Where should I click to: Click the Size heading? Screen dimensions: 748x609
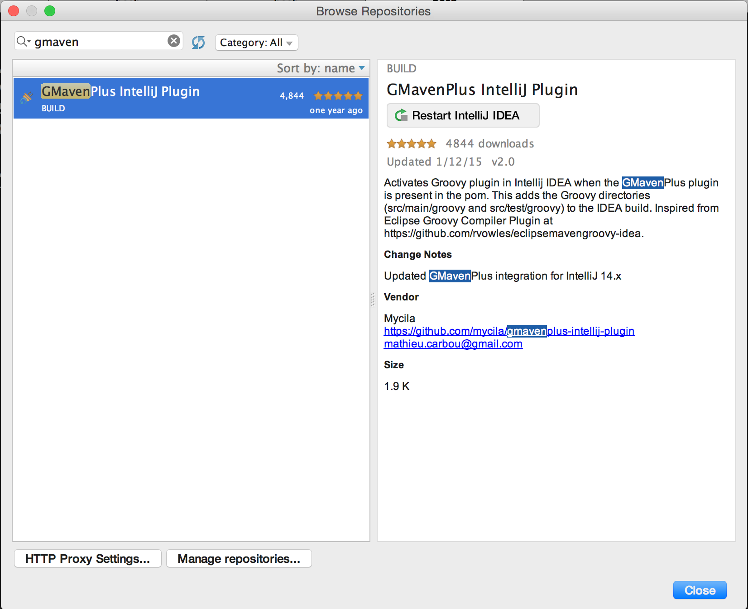pyautogui.click(x=394, y=365)
